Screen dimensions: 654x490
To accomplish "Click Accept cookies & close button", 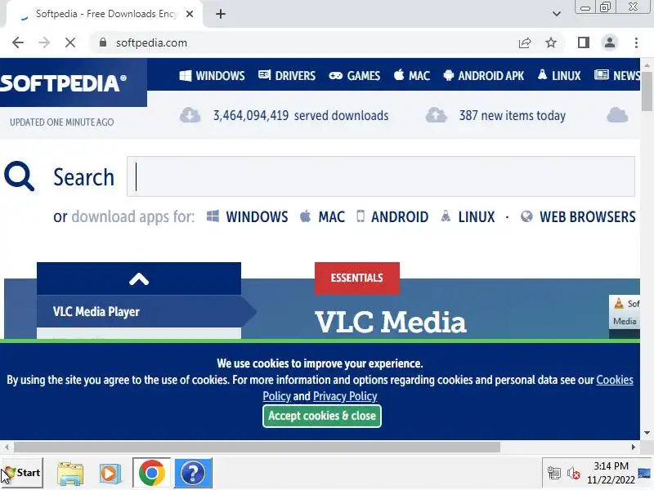I will [x=322, y=416].
